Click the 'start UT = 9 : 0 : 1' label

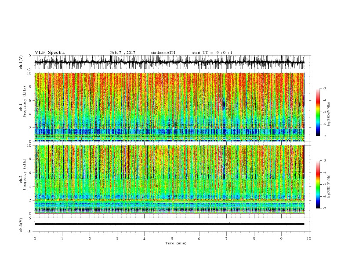(212, 53)
